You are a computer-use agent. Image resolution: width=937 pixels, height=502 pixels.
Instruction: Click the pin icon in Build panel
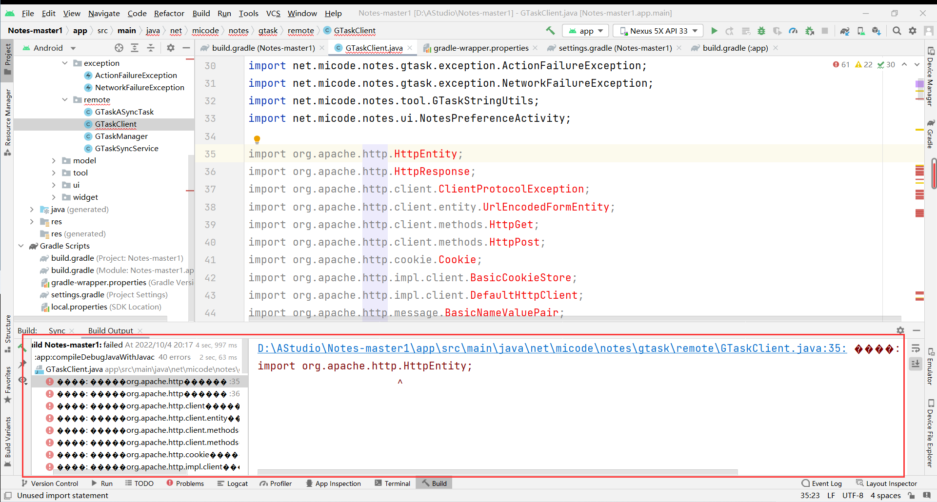coord(22,364)
